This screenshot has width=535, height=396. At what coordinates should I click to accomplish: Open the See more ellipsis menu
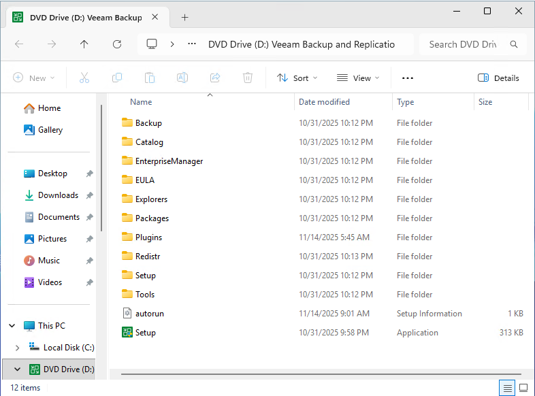(408, 78)
